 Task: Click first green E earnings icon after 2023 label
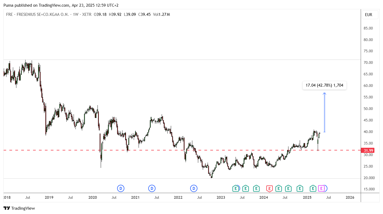point(236,189)
